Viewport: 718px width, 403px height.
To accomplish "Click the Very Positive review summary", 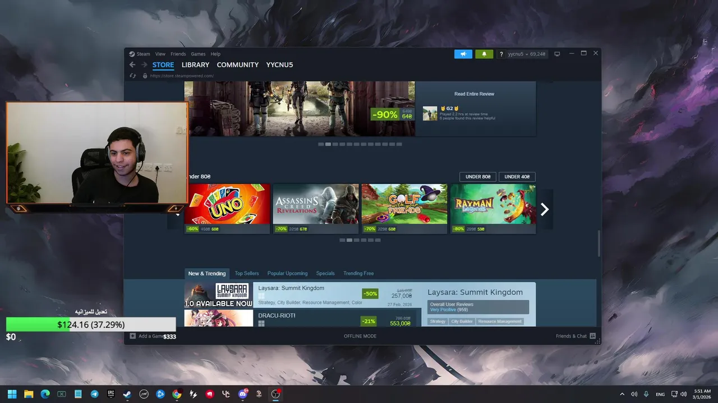I will [x=443, y=310].
